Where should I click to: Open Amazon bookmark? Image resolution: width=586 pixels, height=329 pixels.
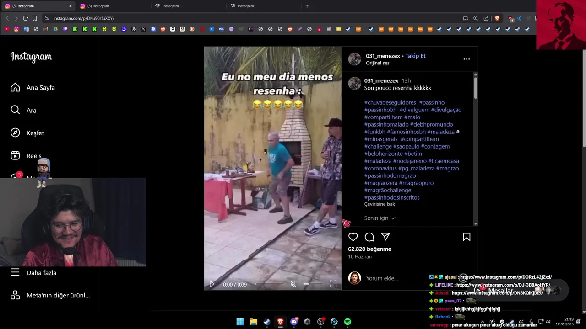[182, 29]
